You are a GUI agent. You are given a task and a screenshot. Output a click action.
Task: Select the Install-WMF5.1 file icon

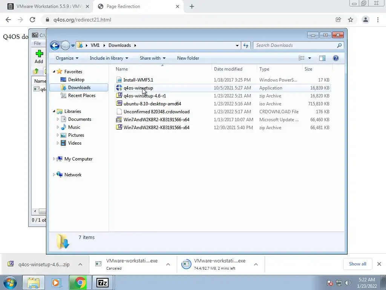(119, 80)
